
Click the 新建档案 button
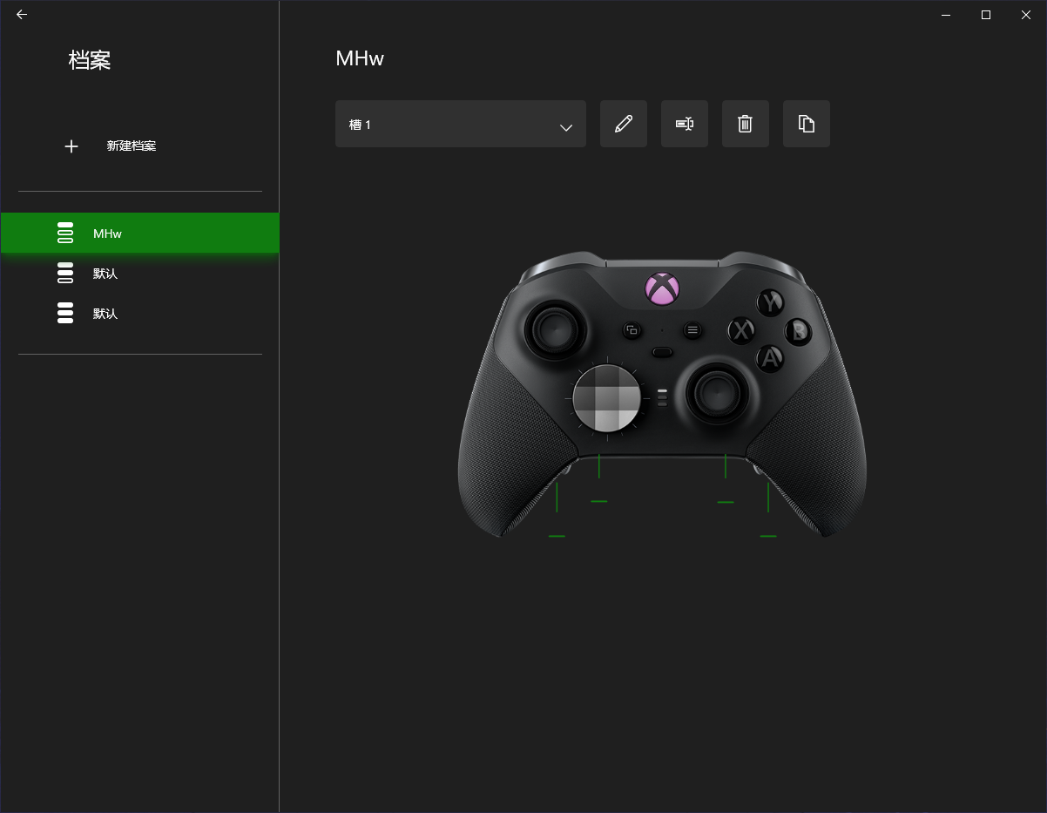[x=132, y=146]
